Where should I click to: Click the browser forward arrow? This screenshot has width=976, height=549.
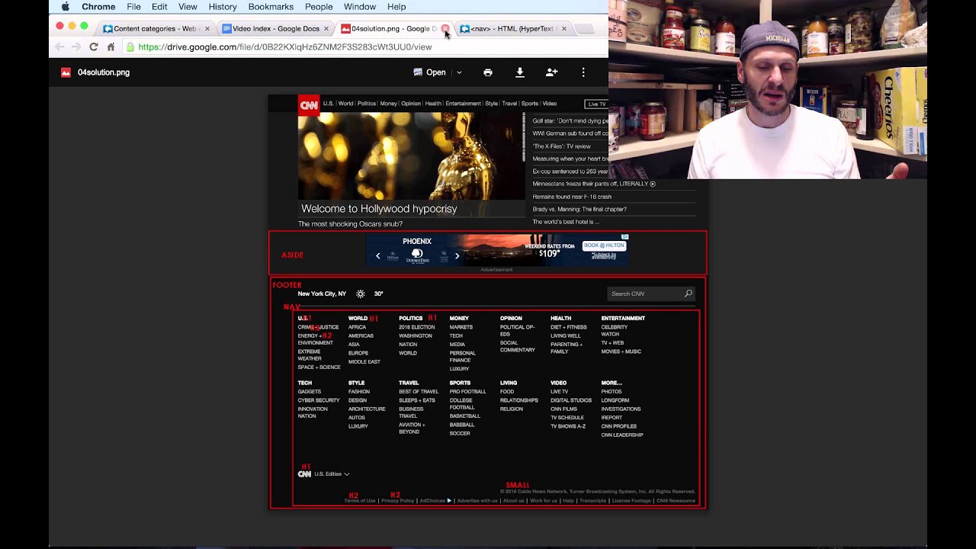pyautogui.click(x=76, y=47)
